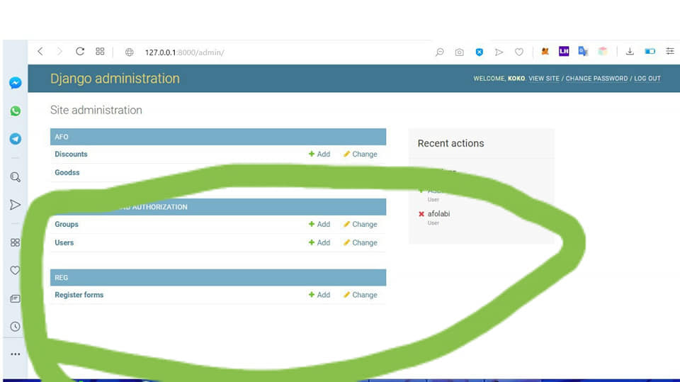Open the ad blocker shield icon
The height and width of the screenshot is (382, 680).
click(x=480, y=52)
